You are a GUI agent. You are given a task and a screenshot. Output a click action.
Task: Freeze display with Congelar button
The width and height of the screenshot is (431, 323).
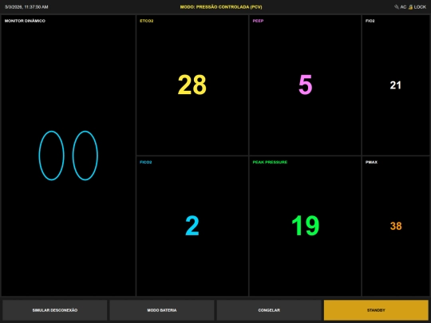coord(269,310)
